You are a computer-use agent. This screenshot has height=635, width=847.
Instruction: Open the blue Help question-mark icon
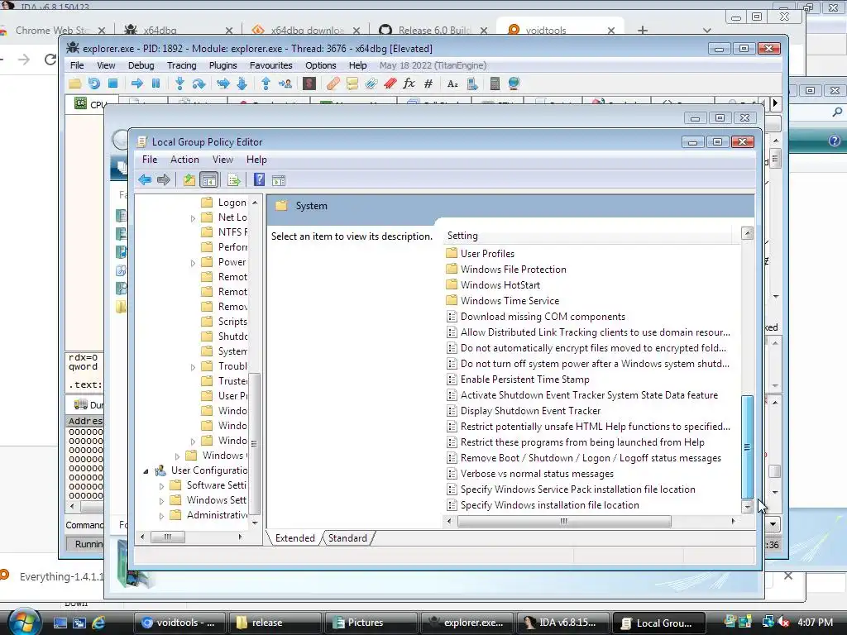tap(259, 179)
